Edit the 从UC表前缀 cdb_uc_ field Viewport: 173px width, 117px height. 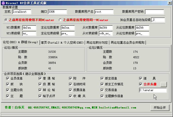(x=106, y=34)
